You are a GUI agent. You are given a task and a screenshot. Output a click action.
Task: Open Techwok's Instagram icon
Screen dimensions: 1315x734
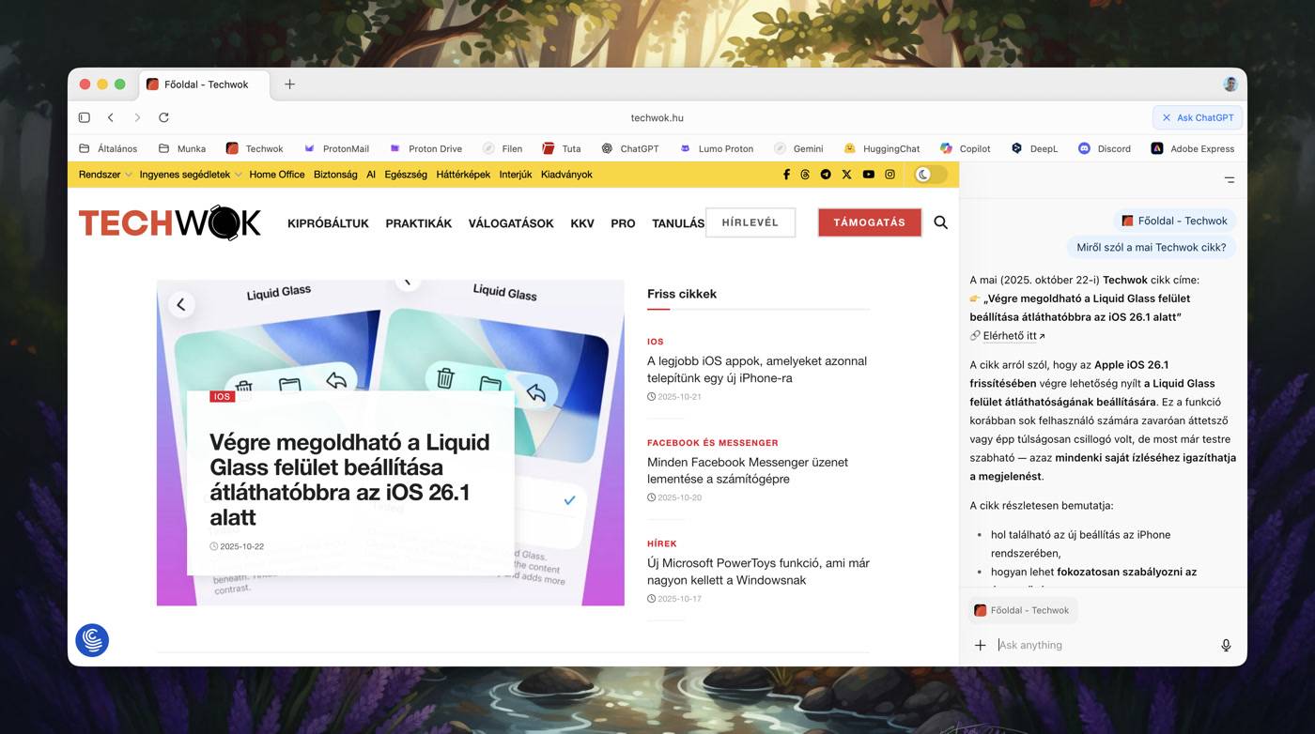click(x=890, y=175)
